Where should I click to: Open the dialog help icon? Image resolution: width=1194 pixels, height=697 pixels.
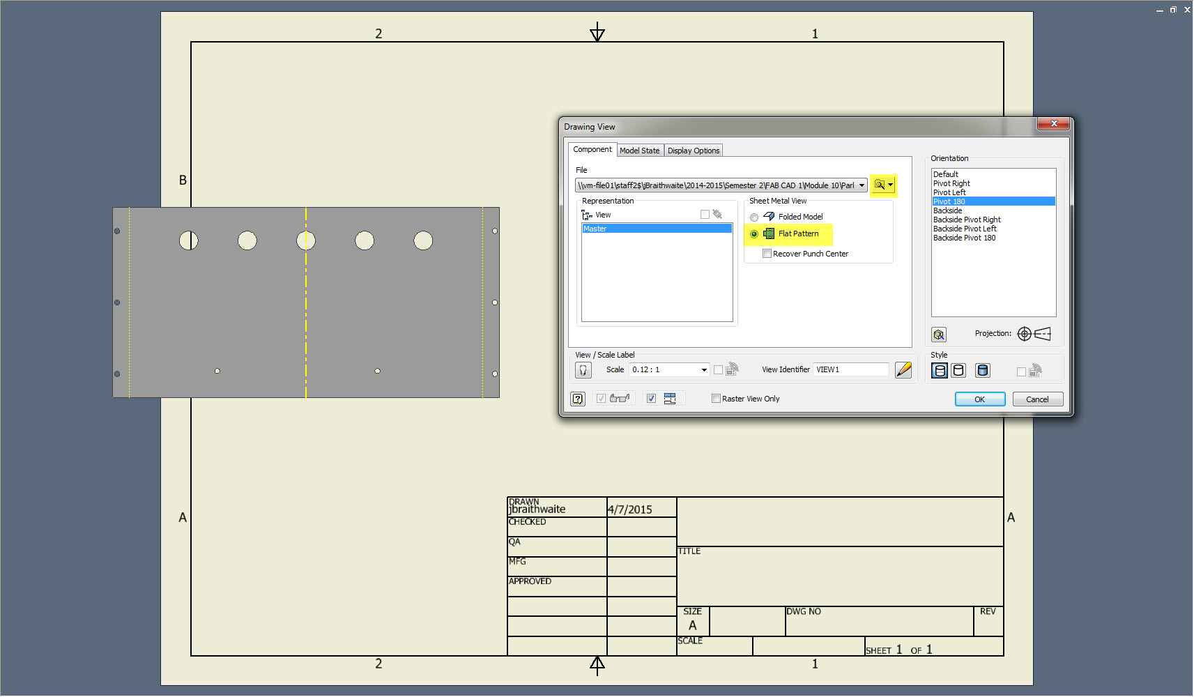[578, 399]
